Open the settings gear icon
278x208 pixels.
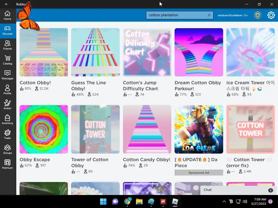(x=271, y=15)
